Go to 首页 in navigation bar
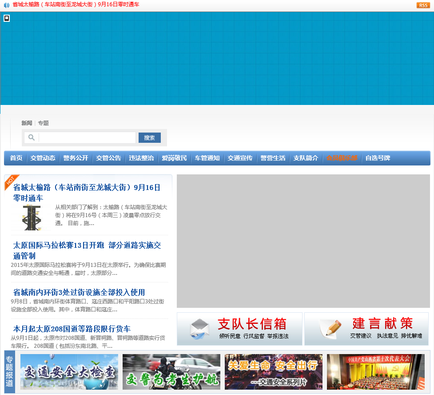The height and width of the screenshot is (395, 434). point(16,158)
